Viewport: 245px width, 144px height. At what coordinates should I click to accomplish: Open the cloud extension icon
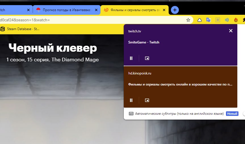199,20
